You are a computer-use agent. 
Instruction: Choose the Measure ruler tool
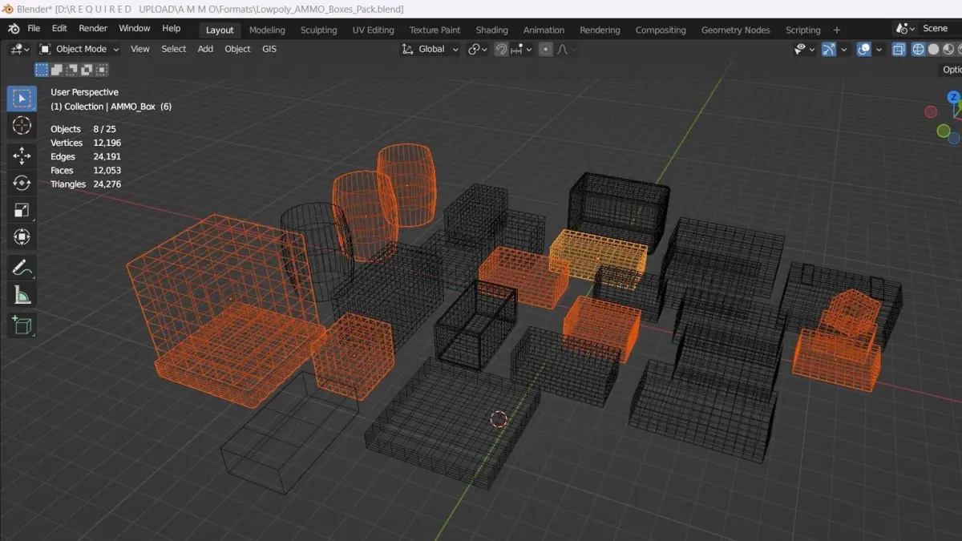pos(22,295)
